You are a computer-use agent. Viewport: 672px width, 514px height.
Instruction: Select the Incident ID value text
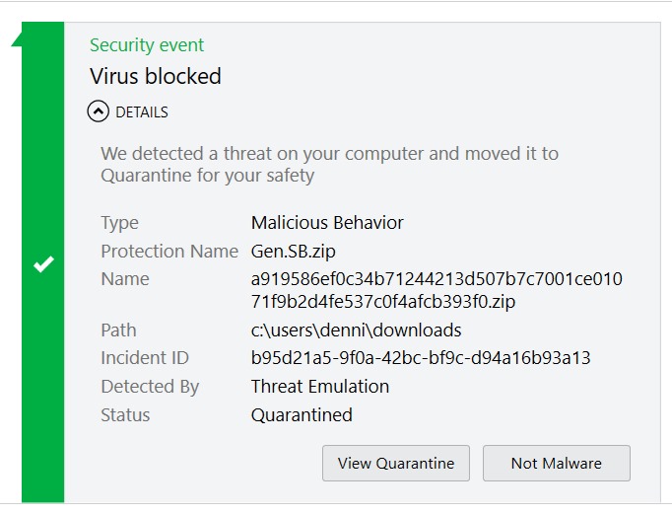421,358
